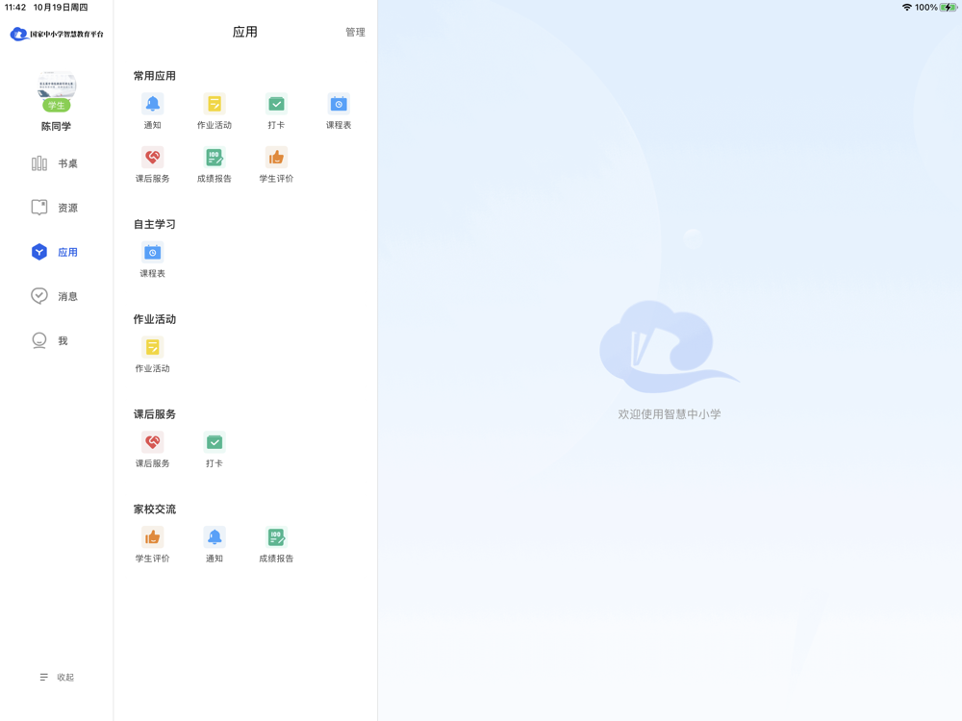Click the 自主学习 section heading
The image size is (962, 721).
point(155,224)
